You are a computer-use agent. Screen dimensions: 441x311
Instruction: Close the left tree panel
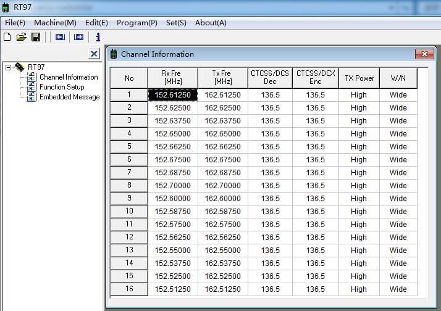94,54
